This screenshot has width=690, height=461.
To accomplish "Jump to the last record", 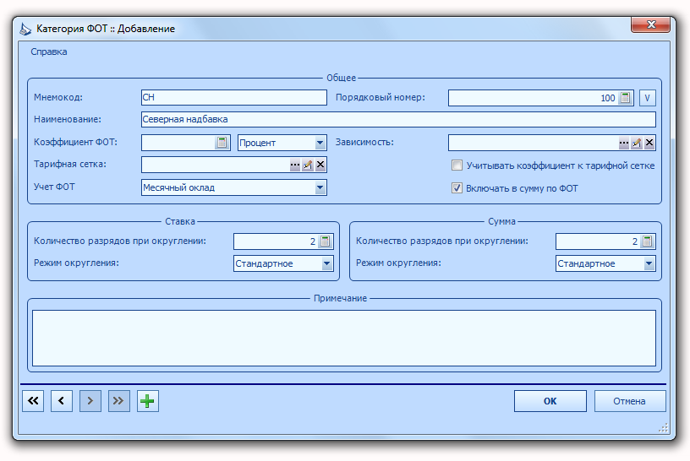I will pyautogui.click(x=119, y=401).
